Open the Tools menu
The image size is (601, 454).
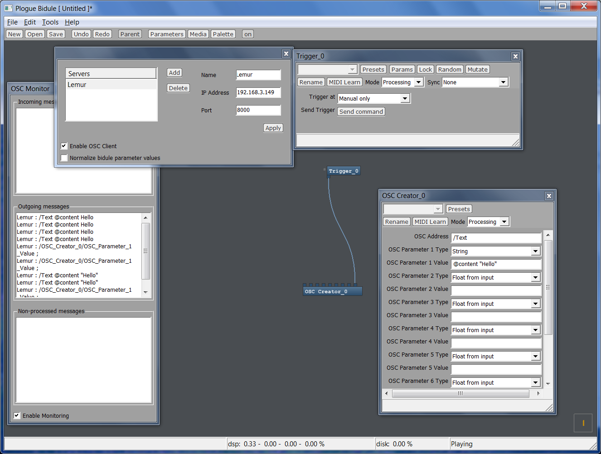(50, 22)
